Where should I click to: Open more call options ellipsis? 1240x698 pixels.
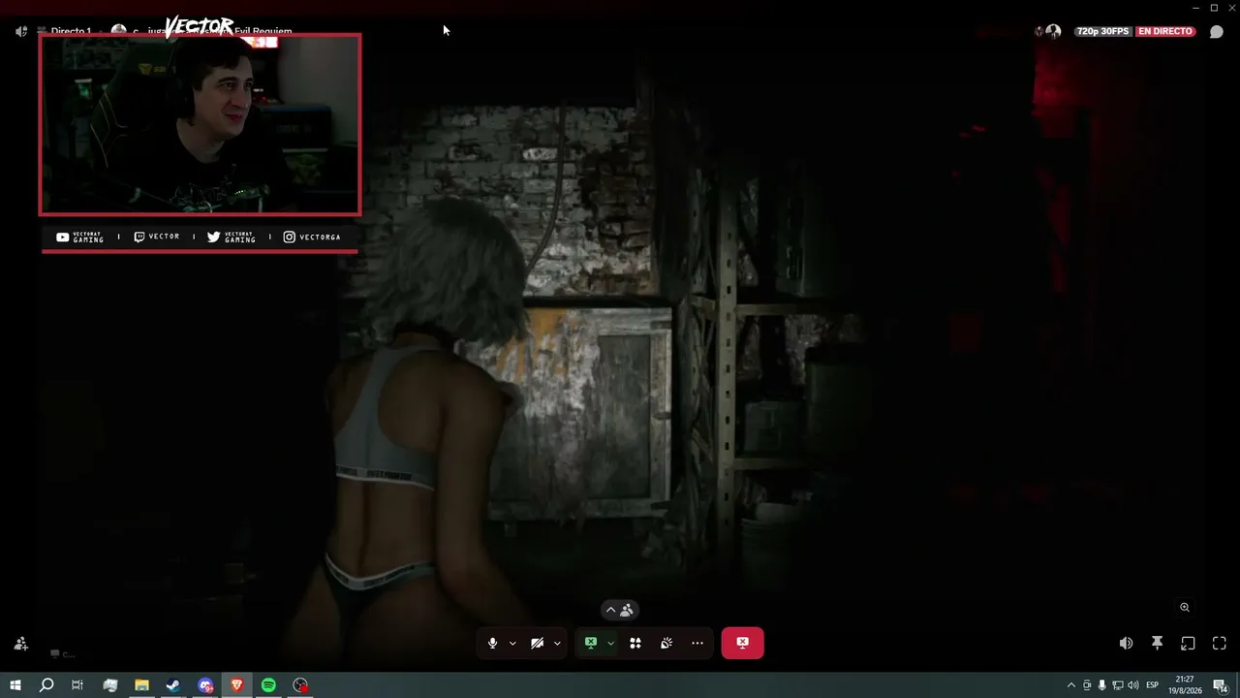697,643
